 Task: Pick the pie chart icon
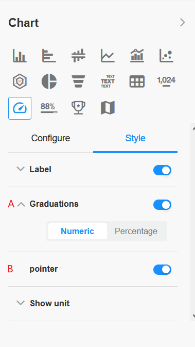(49, 81)
